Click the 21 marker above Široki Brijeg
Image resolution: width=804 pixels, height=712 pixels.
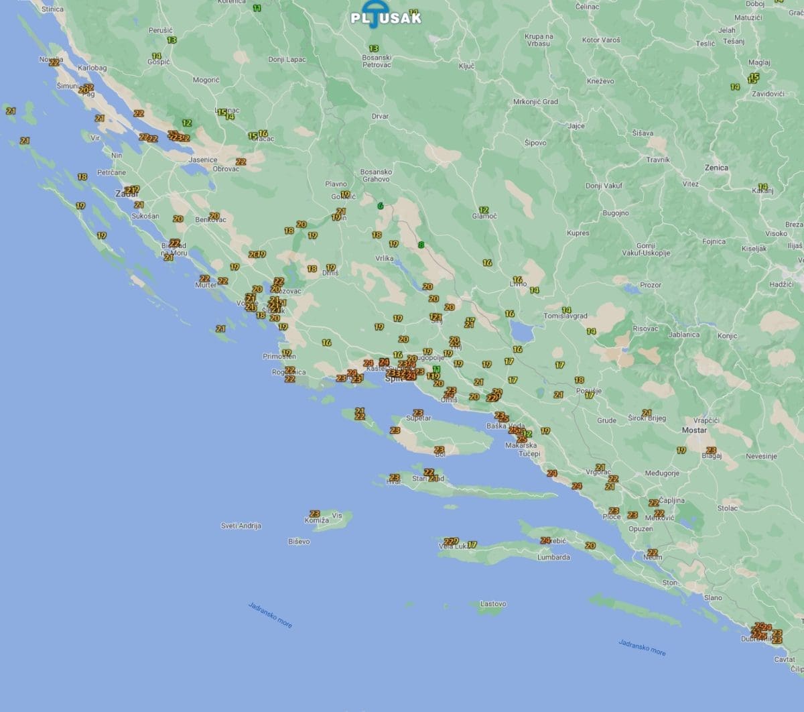coord(647,413)
